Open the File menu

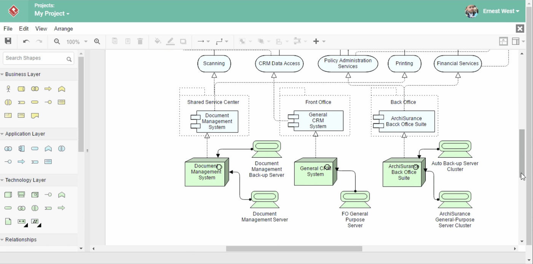click(x=8, y=28)
